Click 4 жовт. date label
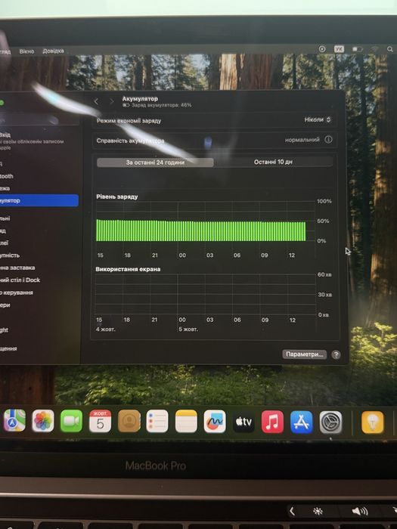Image resolution: width=397 pixels, height=529 pixels. (x=106, y=329)
